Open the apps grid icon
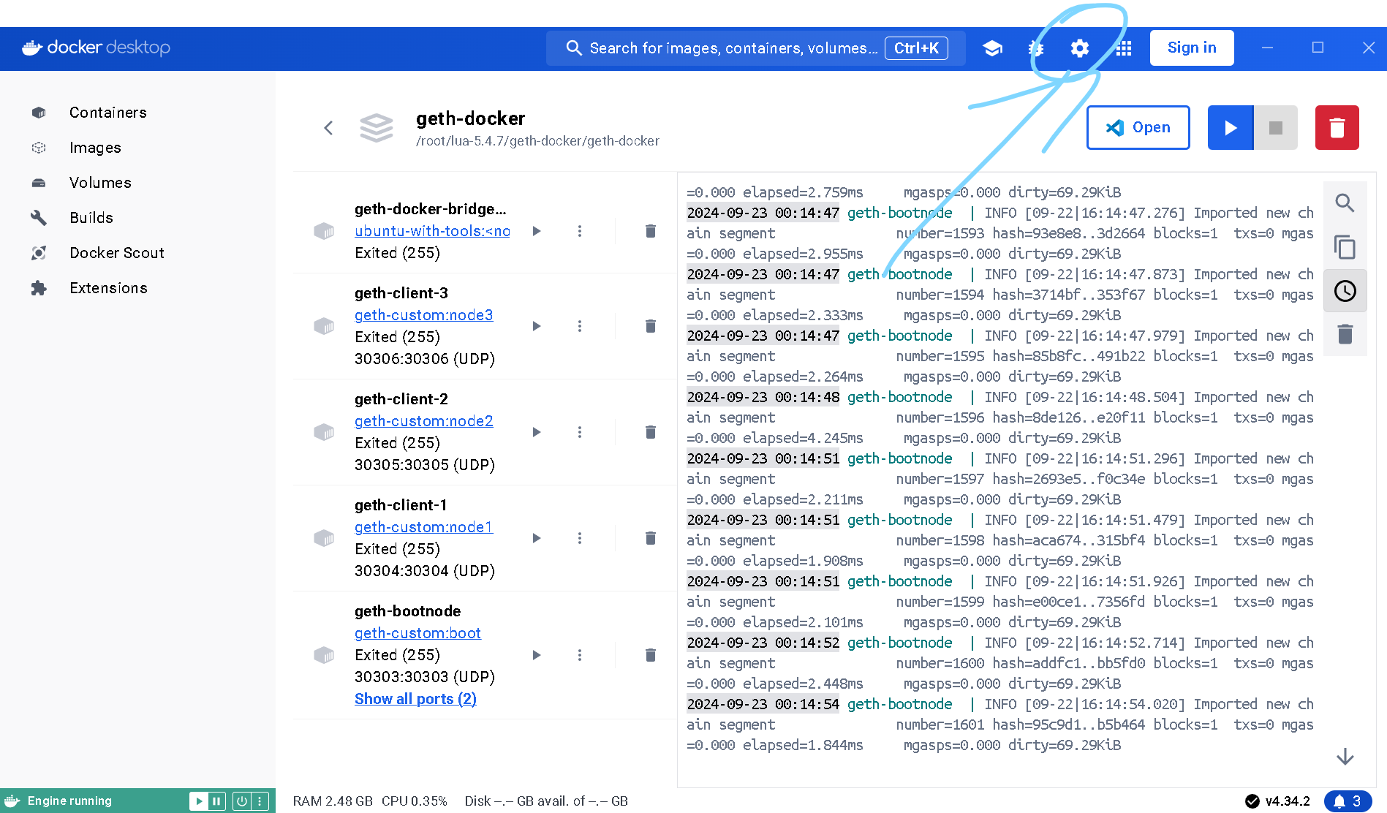The image size is (1387, 813). [x=1124, y=48]
